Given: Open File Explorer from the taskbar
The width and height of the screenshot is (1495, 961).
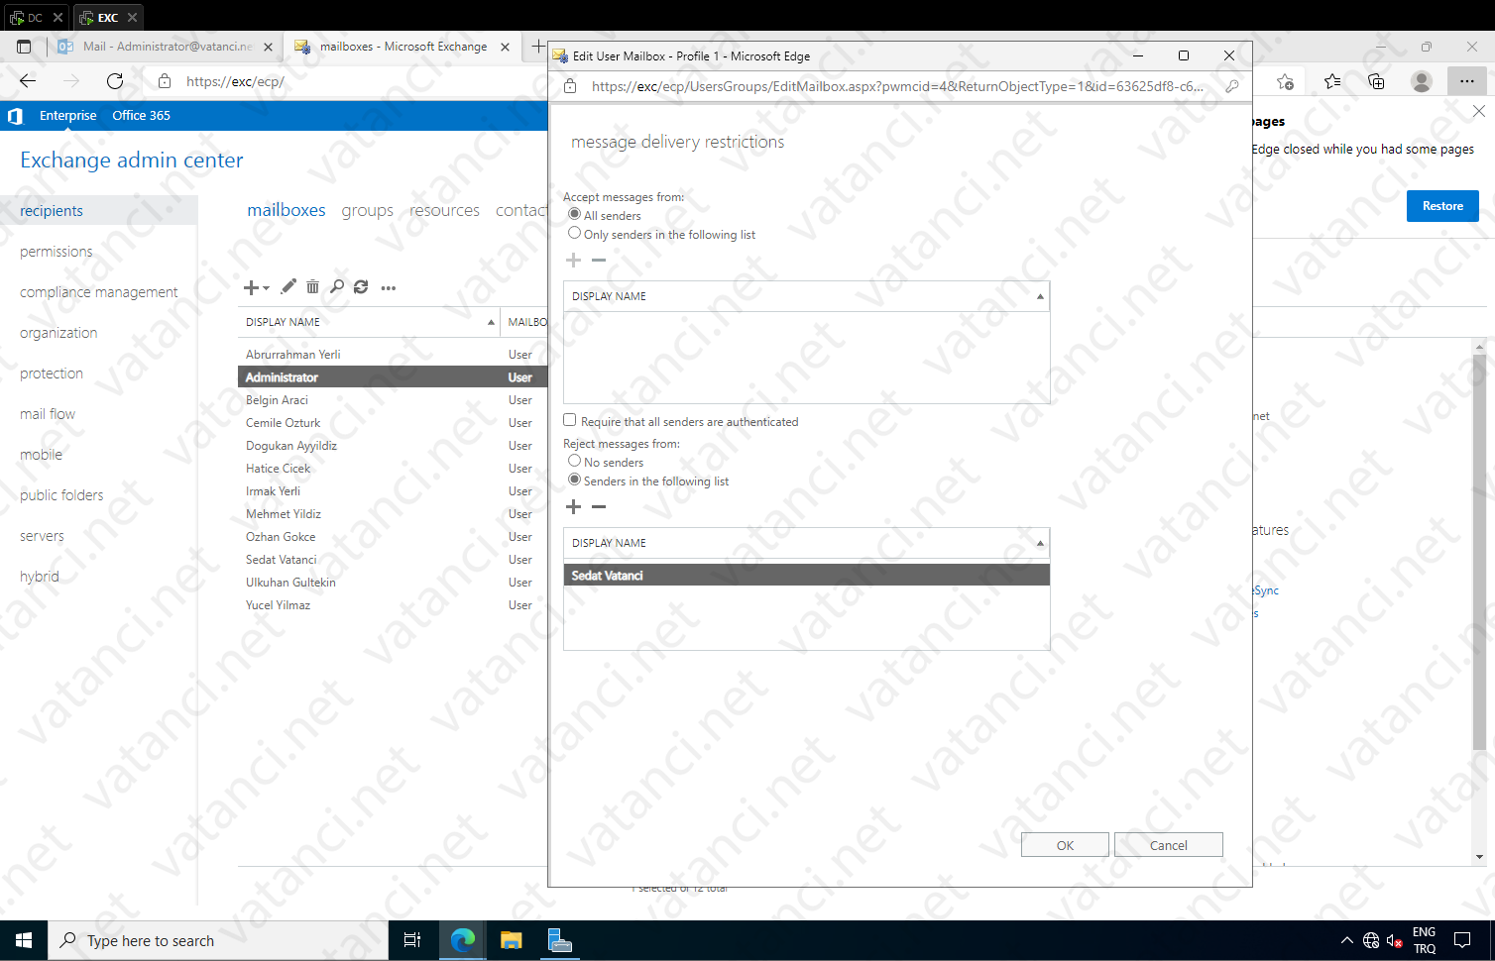Looking at the screenshot, I should pyautogui.click(x=511, y=940).
